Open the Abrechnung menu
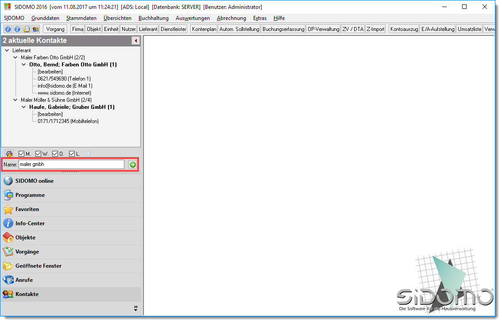502x323 pixels. [x=232, y=18]
